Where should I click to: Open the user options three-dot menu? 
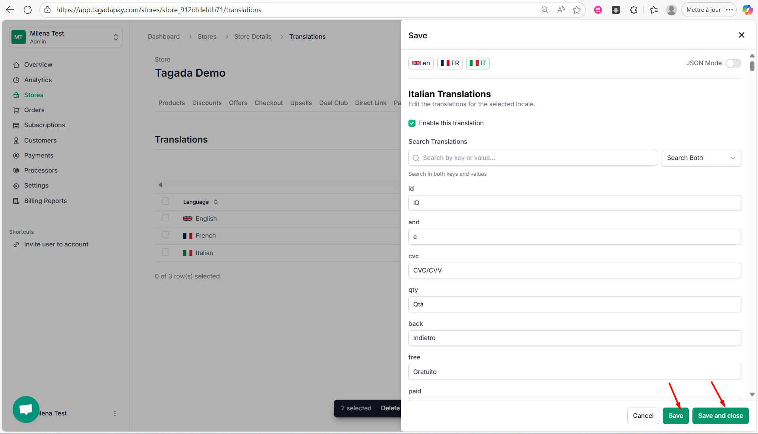115,413
